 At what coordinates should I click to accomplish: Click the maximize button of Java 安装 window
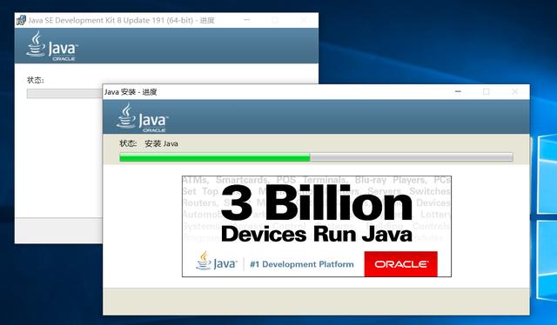486,91
